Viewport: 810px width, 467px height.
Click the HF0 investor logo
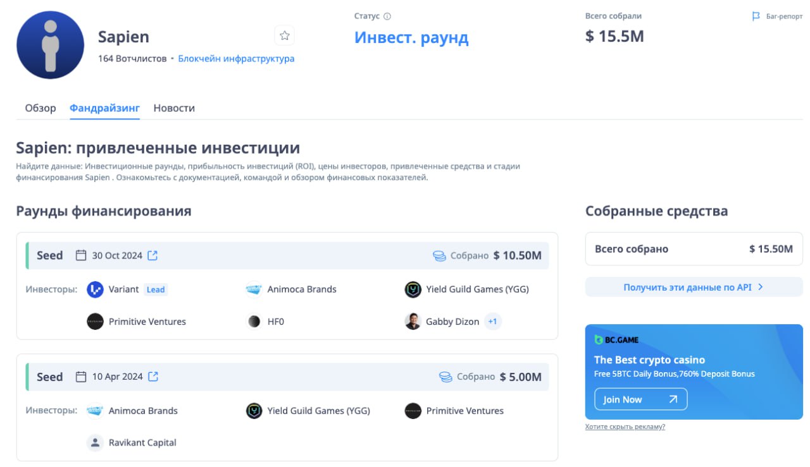254,322
